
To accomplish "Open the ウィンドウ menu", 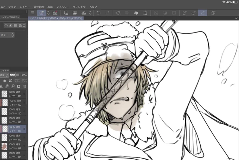I will [x=79, y=7].
